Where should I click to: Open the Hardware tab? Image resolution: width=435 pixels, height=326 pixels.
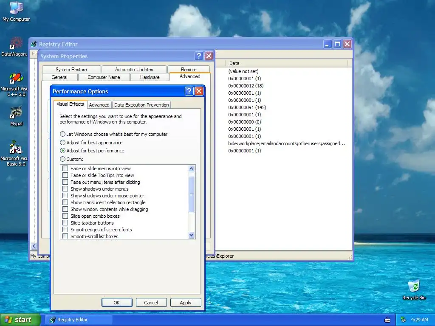click(150, 77)
